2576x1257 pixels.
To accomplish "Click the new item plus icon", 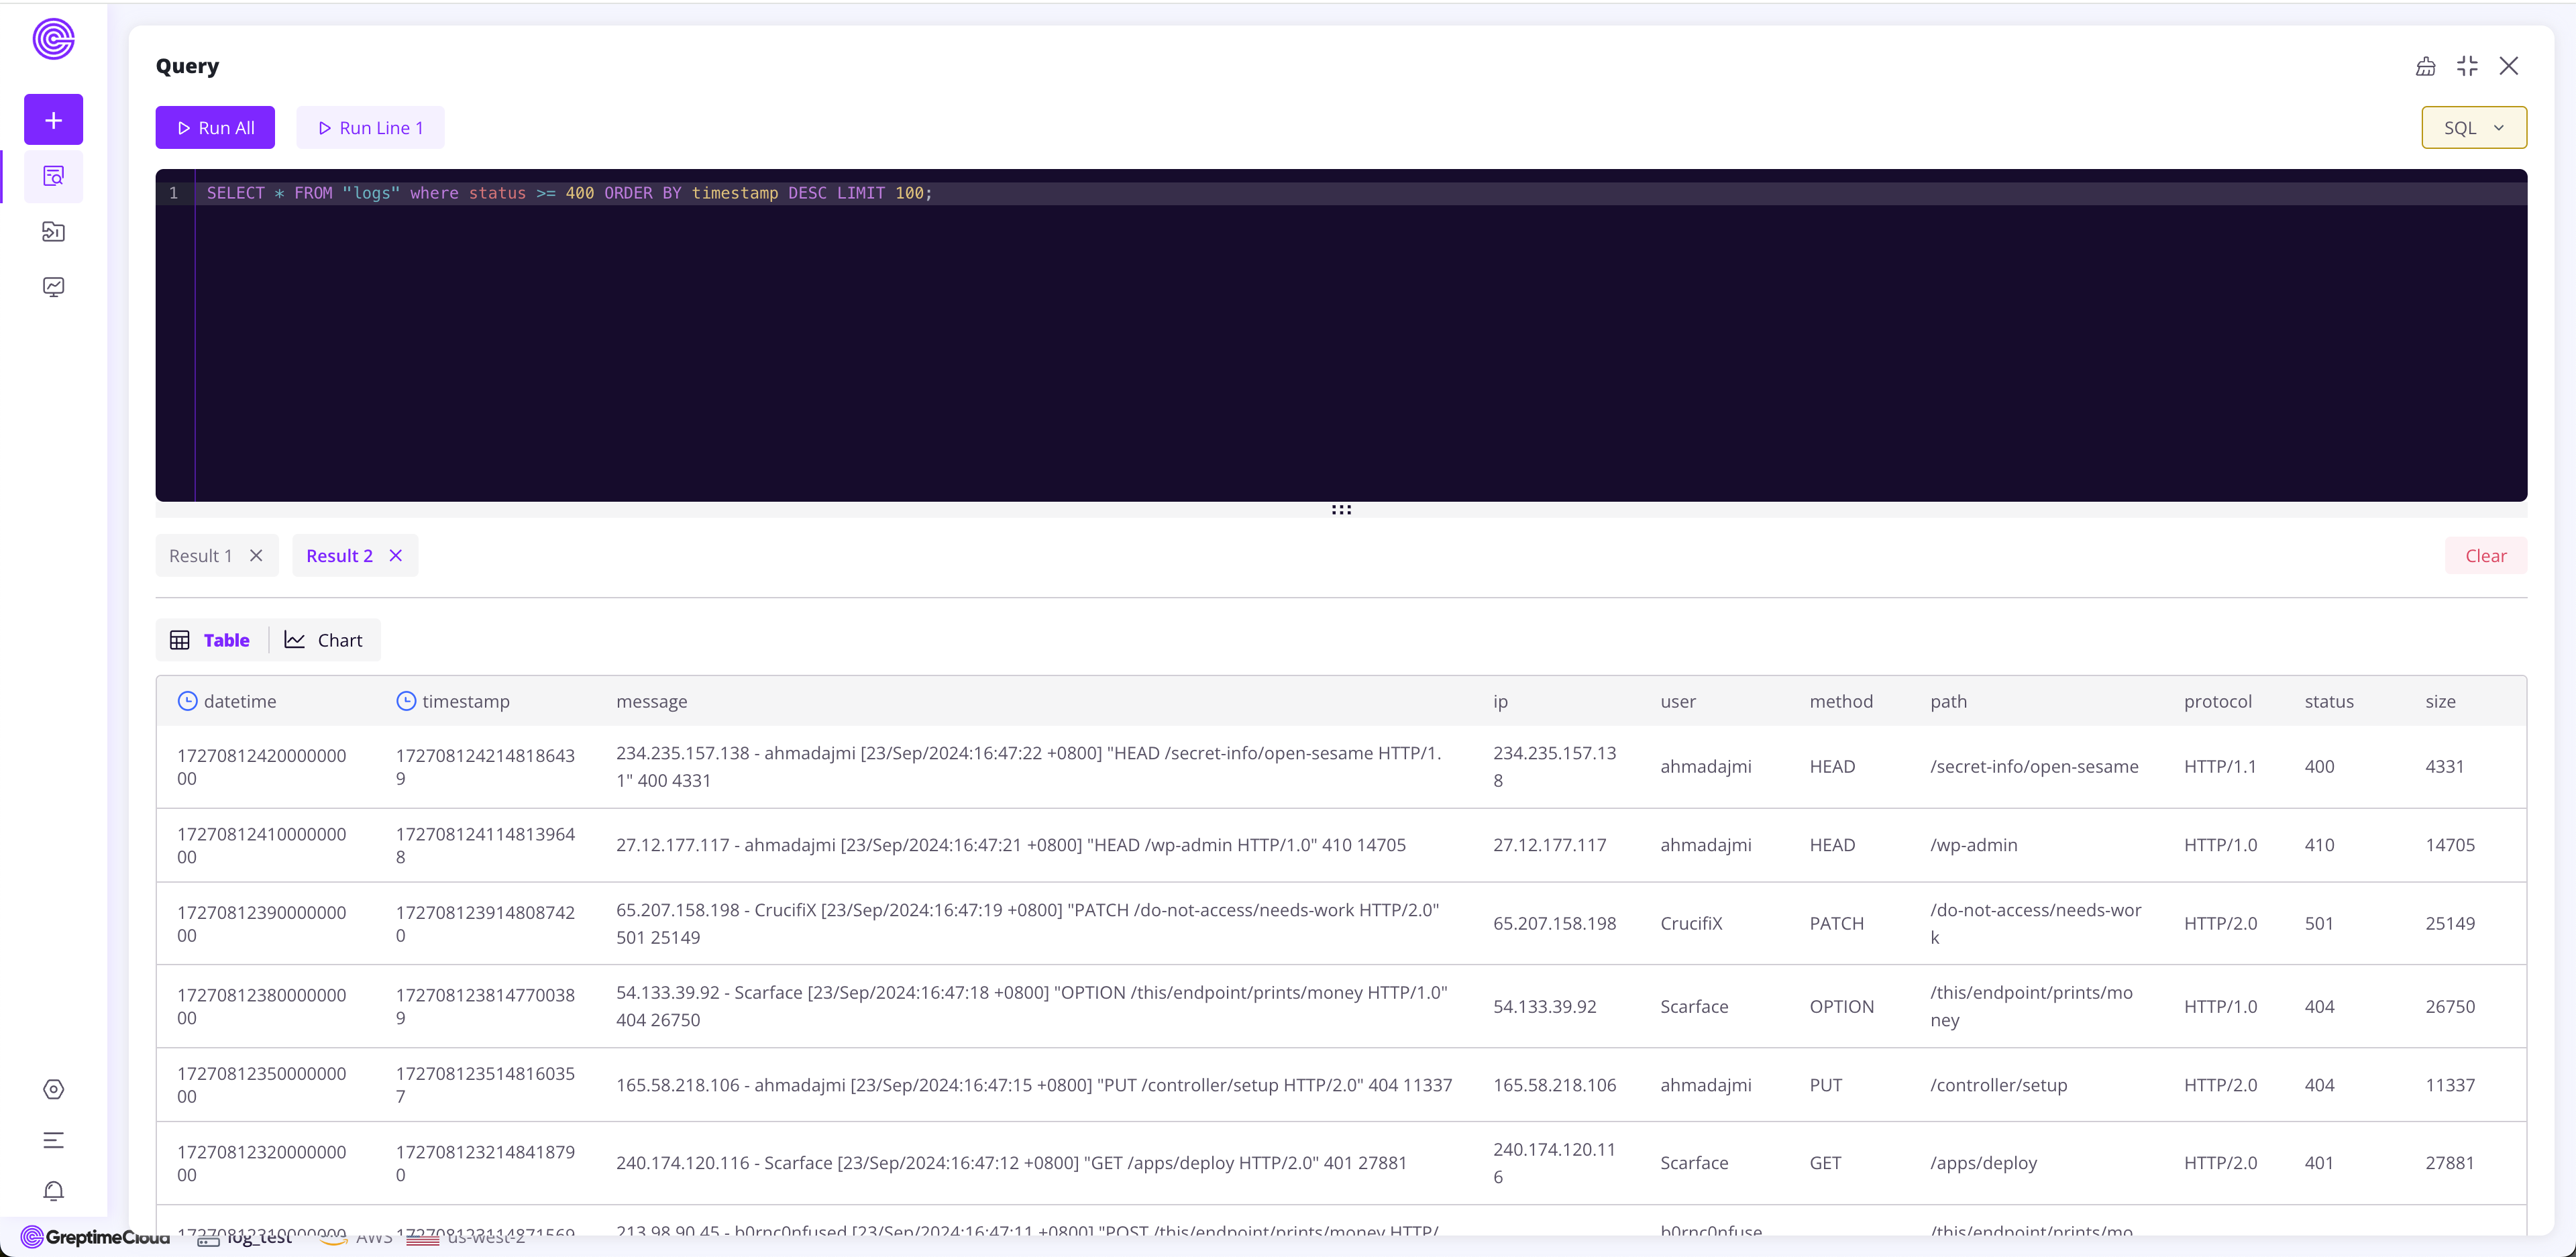I will coord(52,118).
